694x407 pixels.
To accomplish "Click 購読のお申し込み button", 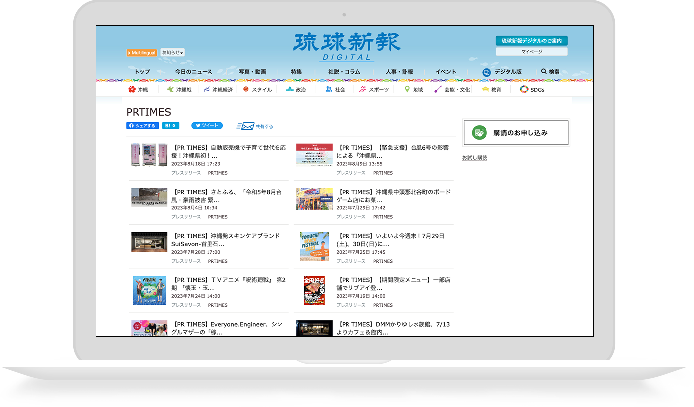I will (x=516, y=133).
